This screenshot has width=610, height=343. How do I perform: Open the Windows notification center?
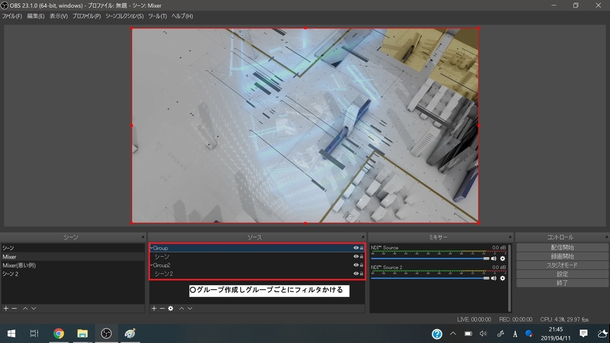pyautogui.click(x=584, y=333)
